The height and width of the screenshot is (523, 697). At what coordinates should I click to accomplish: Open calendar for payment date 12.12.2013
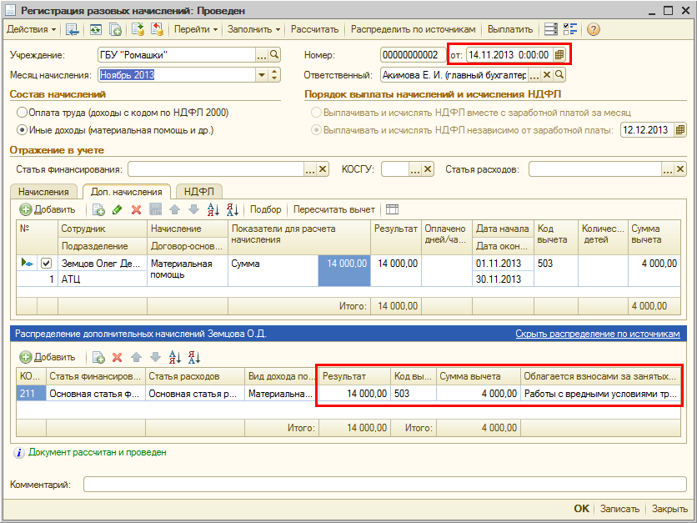click(680, 130)
